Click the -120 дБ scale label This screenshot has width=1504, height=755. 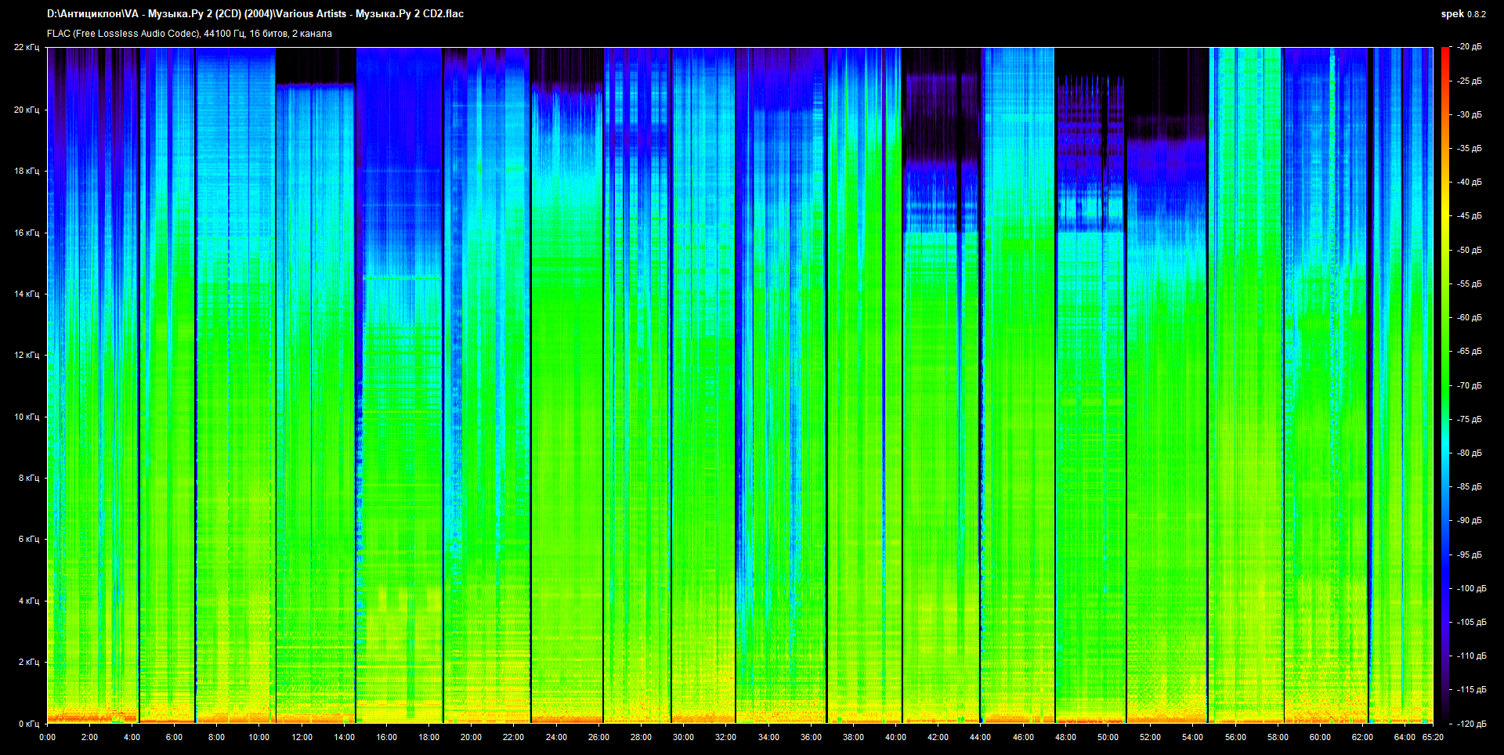coord(1470,724)
